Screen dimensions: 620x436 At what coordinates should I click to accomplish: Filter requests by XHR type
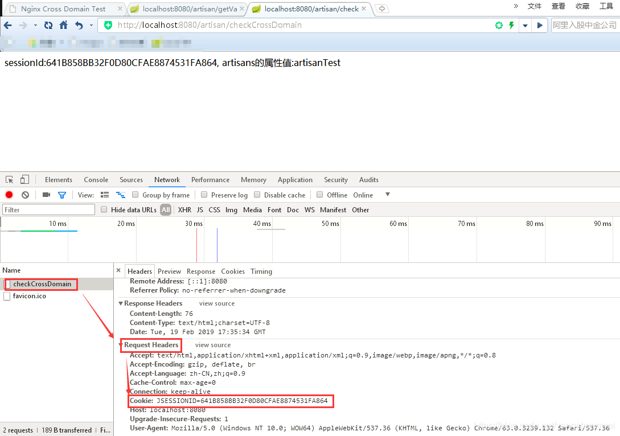184,210
